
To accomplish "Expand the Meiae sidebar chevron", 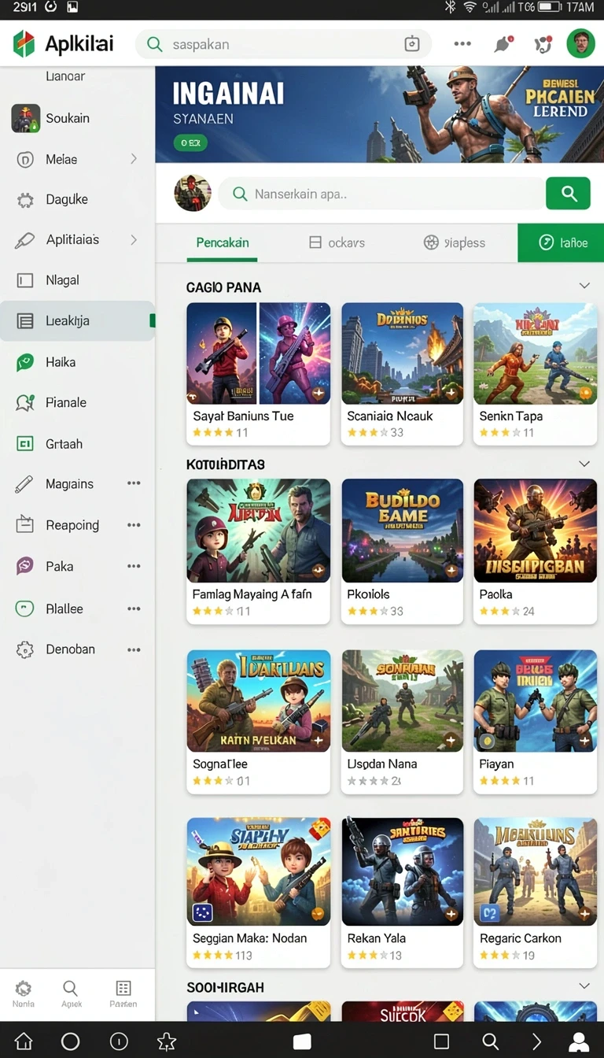I will coord(134,159).
